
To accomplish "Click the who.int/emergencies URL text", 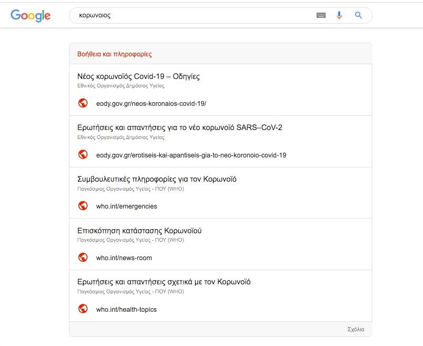I will point(126,206).
